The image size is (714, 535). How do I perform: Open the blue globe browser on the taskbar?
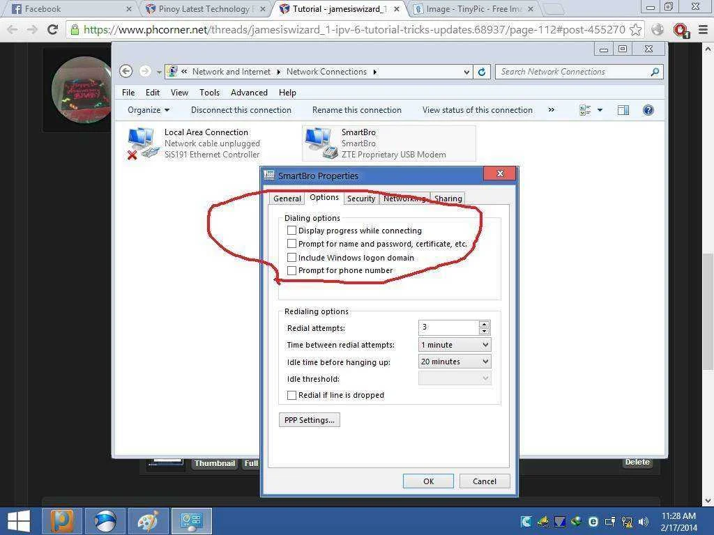click(105, 521)
